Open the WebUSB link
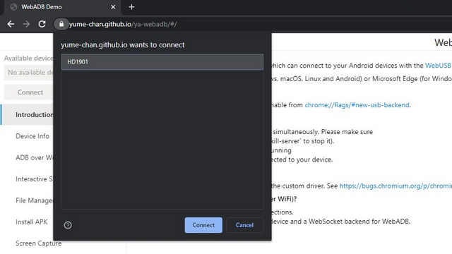Viewport: 452px width, 254px height. click(x=438, y=66)
